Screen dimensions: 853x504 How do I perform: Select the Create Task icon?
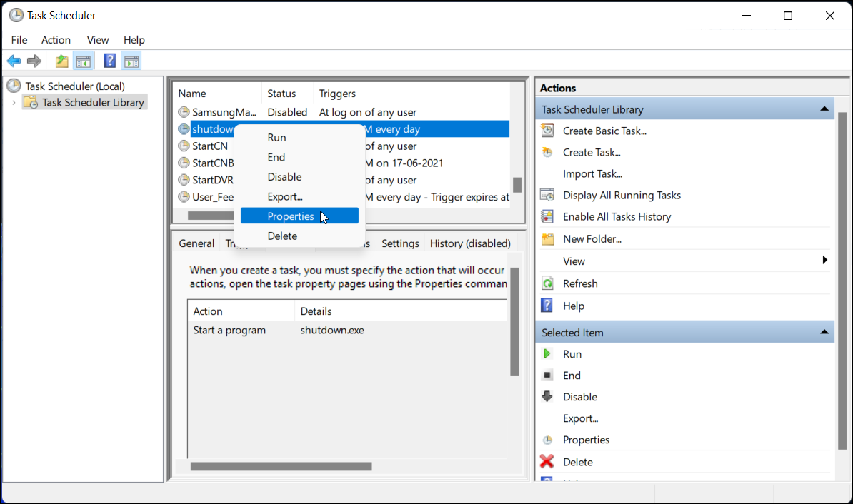coord(547,152)
